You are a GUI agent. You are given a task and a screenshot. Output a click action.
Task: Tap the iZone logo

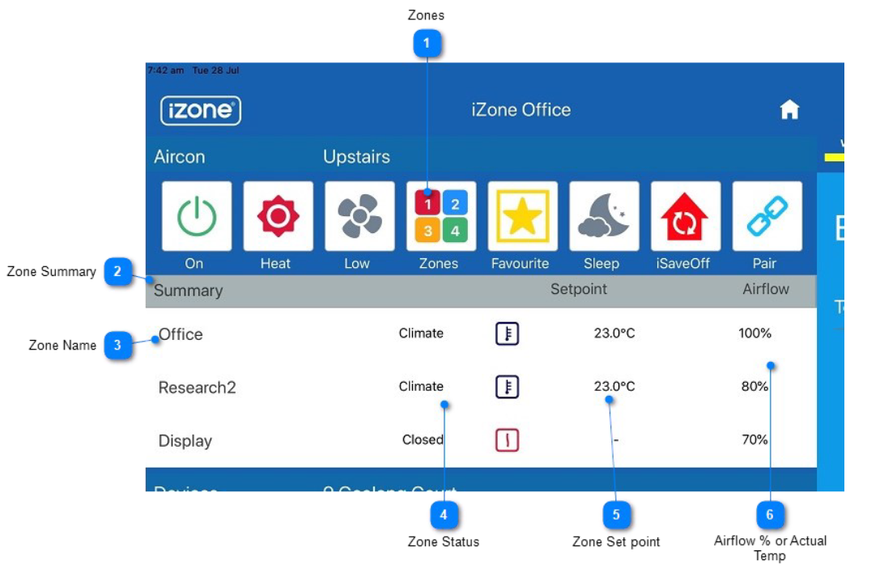pos(200,110)
